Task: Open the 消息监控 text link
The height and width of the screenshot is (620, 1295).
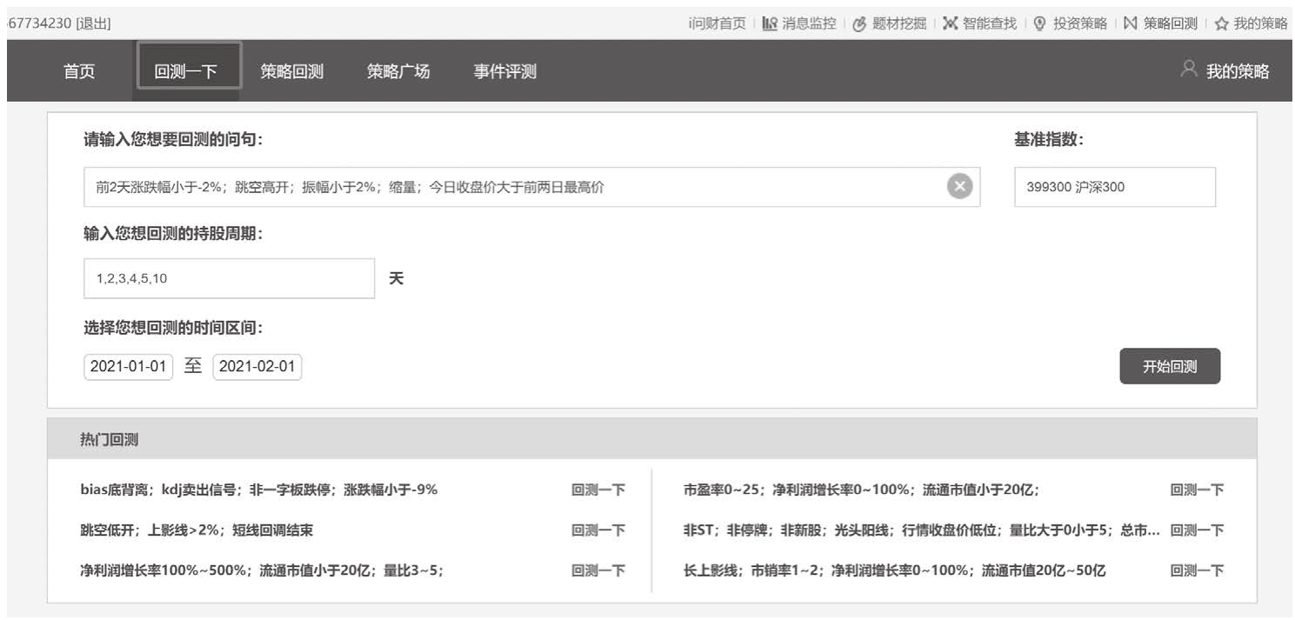Action: pos(809,23)
